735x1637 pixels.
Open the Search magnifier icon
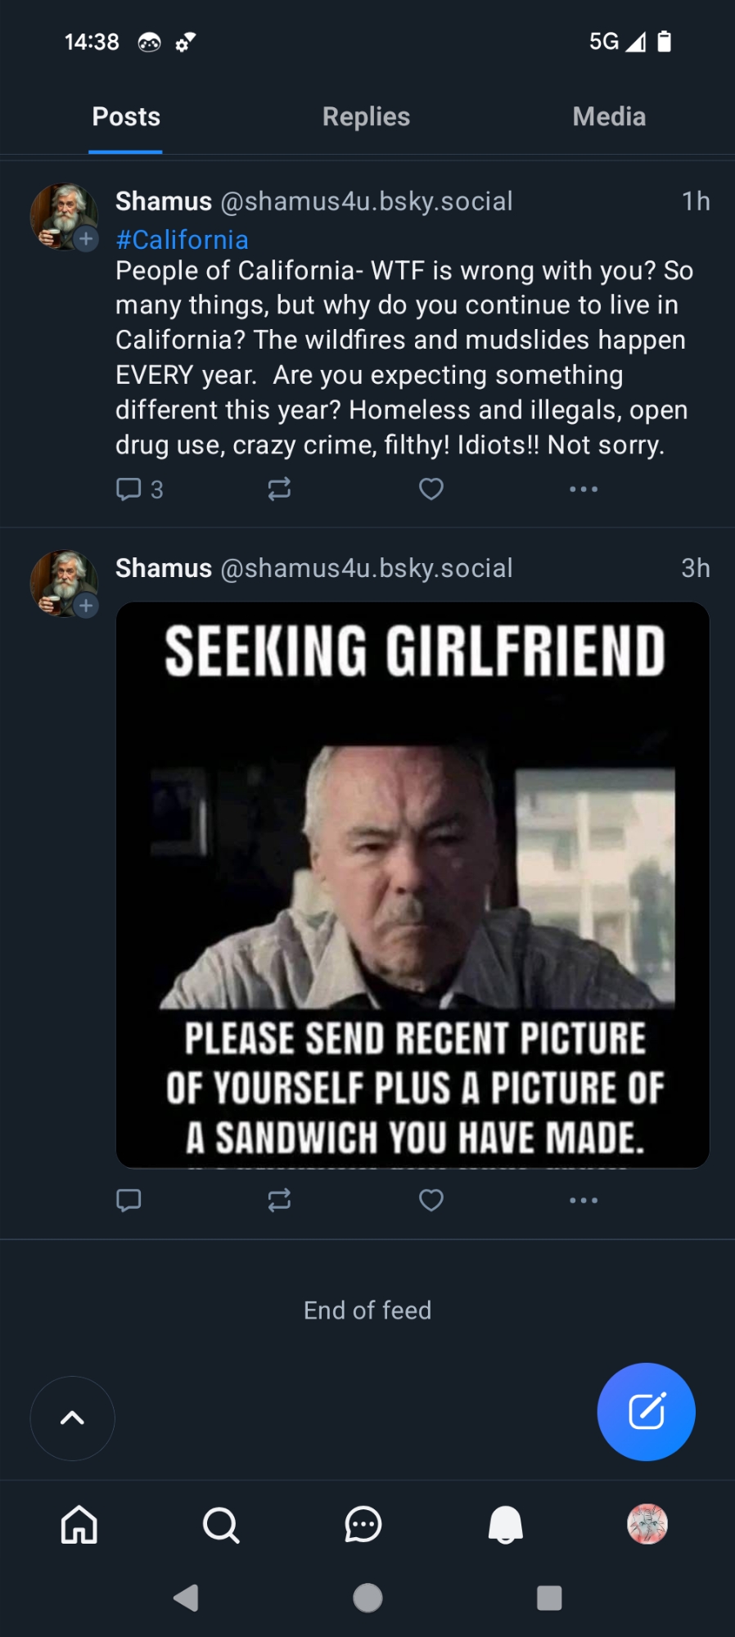point(221,1525)
